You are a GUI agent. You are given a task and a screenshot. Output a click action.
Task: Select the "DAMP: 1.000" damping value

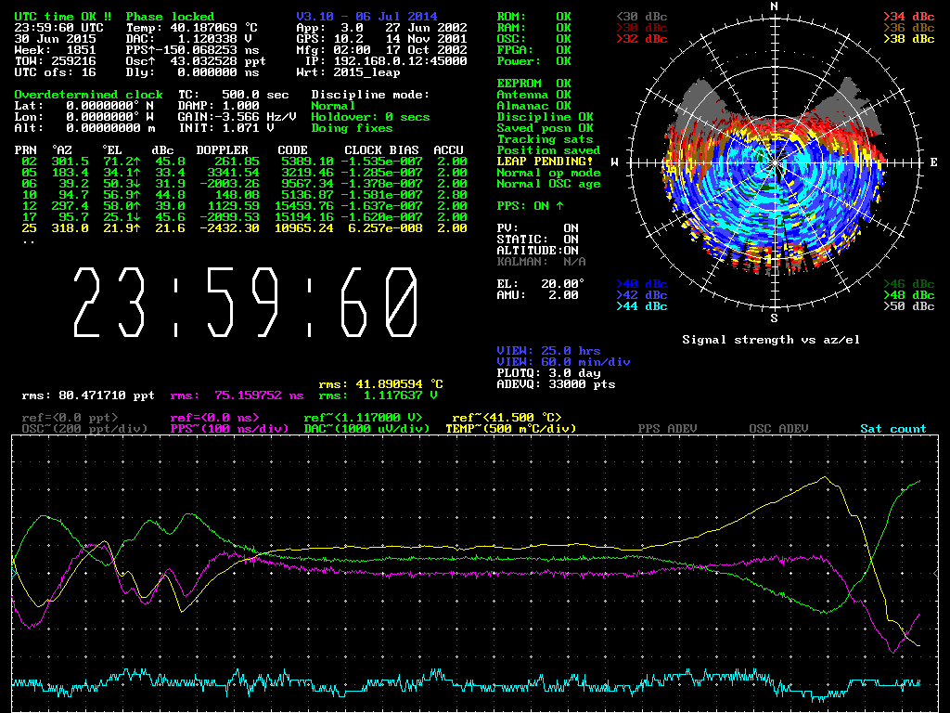click(218, 106)
